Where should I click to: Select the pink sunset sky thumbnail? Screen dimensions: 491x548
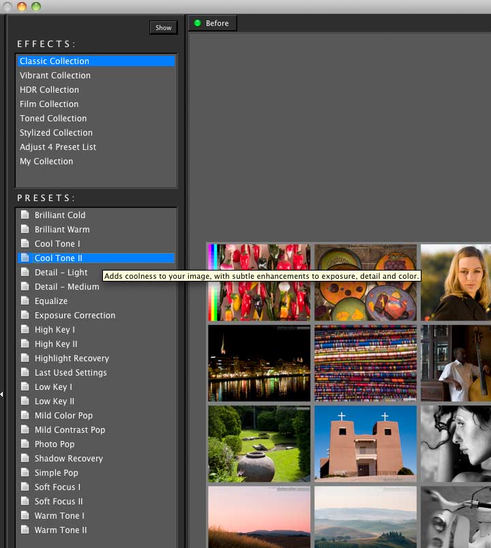point(259,517)
